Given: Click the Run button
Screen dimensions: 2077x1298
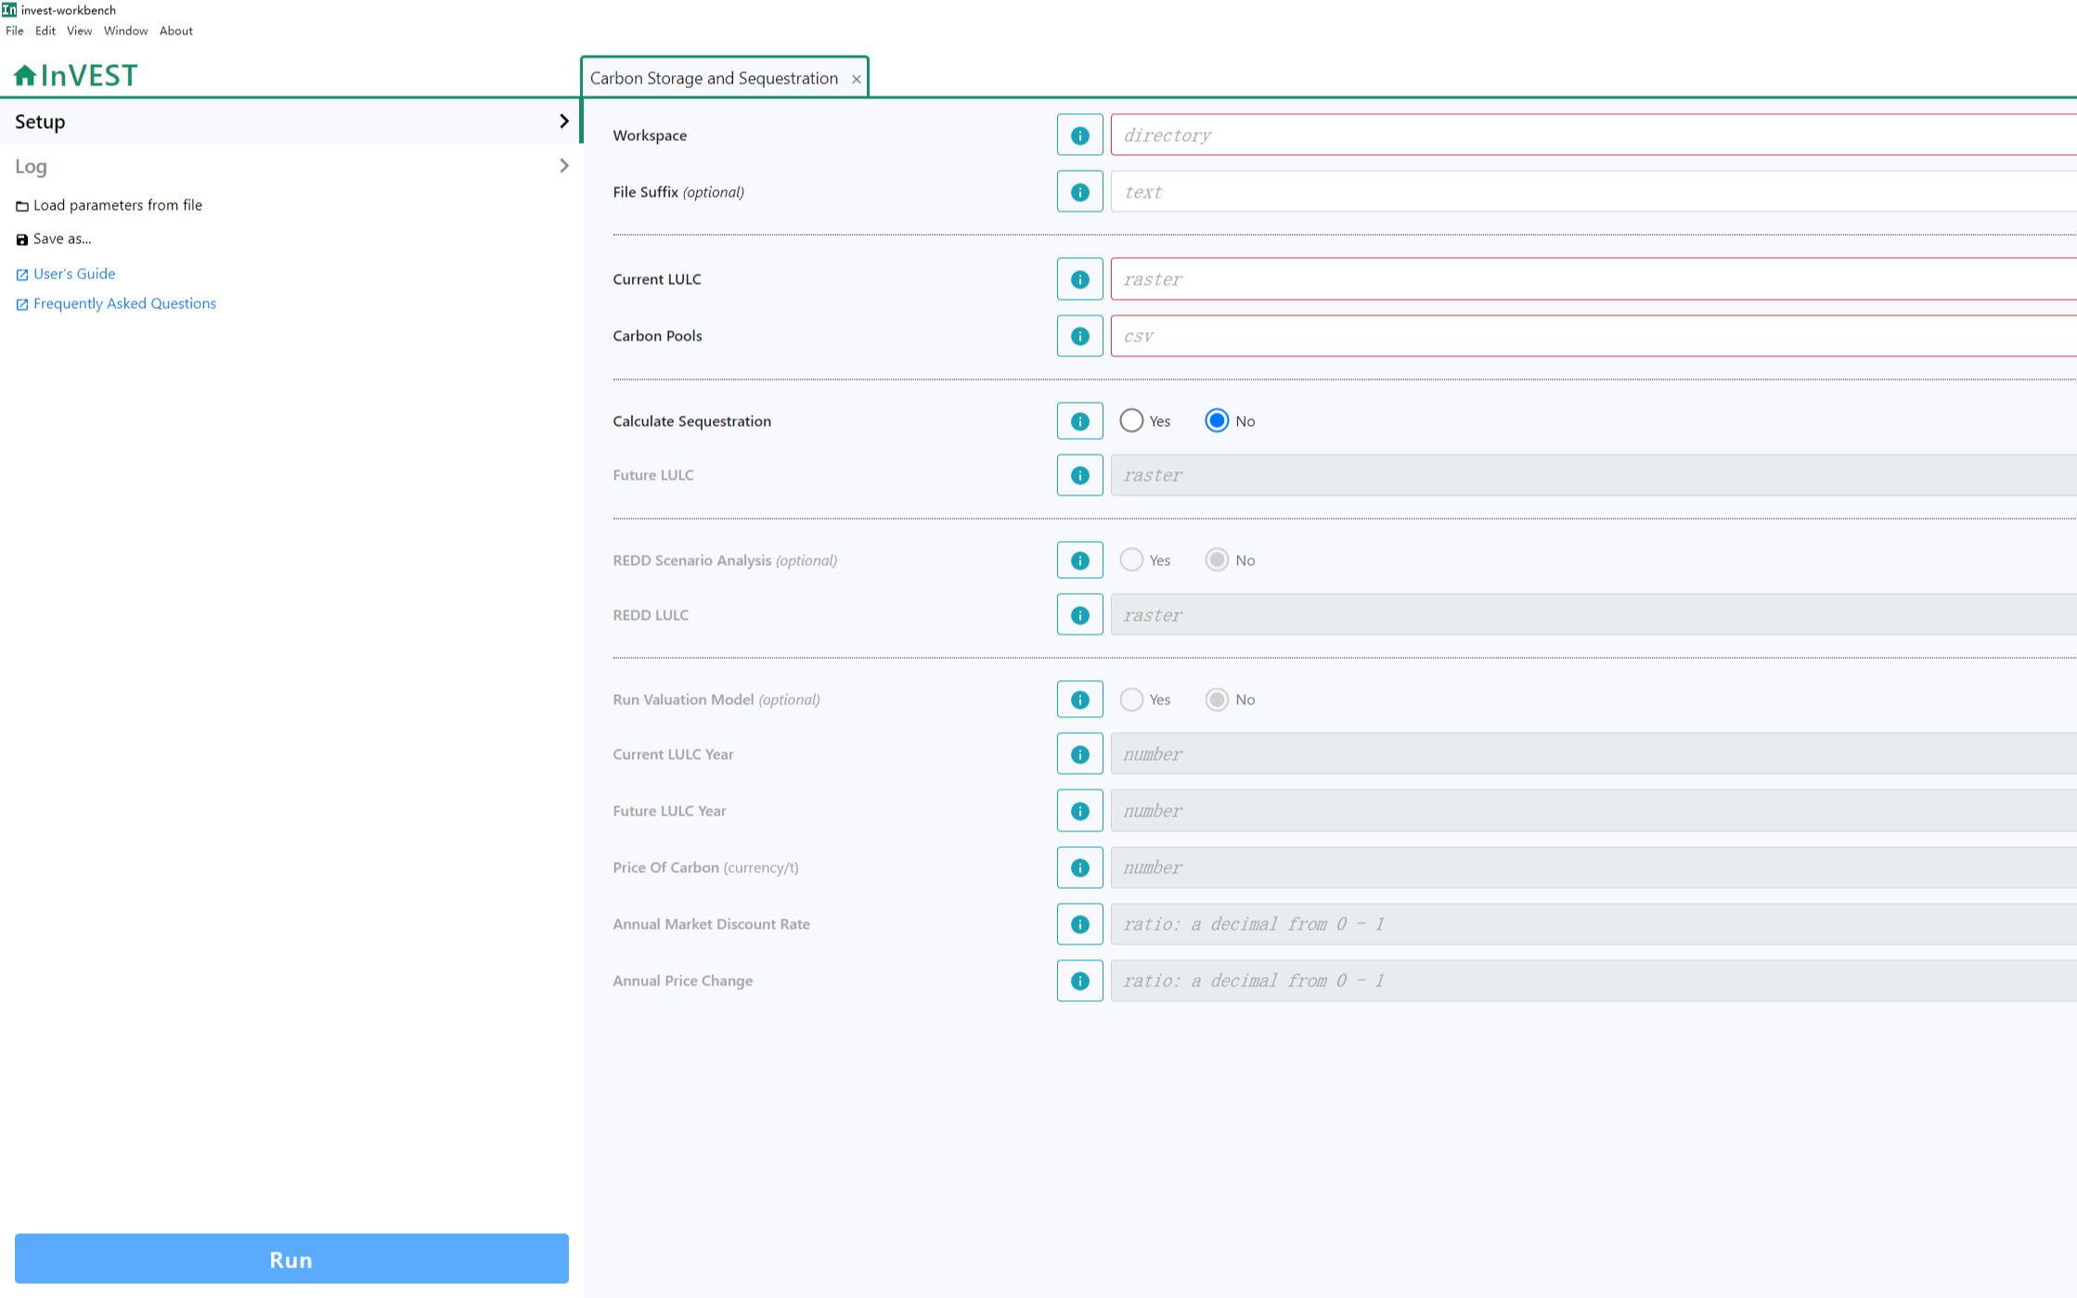Looking at the screenshot, I should tap(291, 1259).
